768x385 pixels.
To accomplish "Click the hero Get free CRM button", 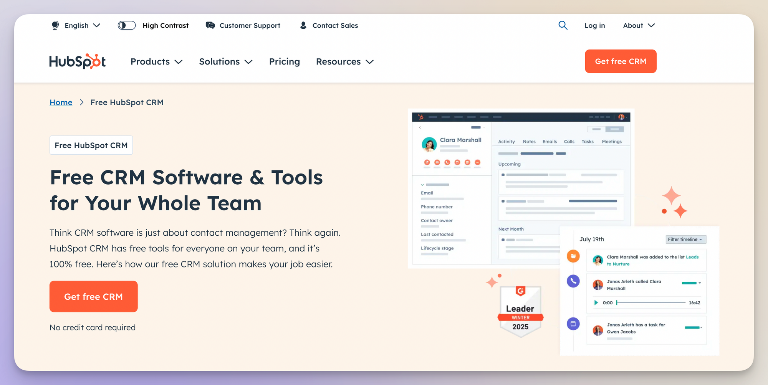I will coord(94,296).
